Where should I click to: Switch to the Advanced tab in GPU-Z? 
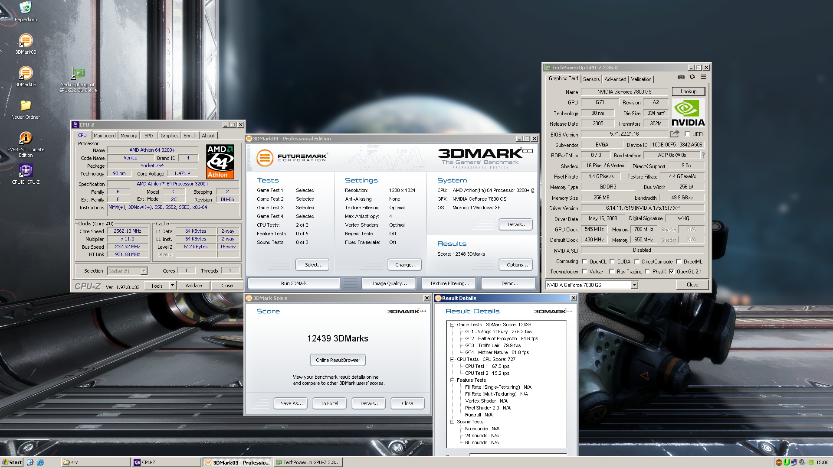click(x=615, y=79)
